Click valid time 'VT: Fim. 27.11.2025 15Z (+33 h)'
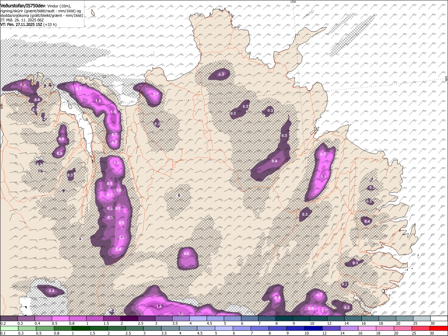448x336 pixels. pos(28,25)
